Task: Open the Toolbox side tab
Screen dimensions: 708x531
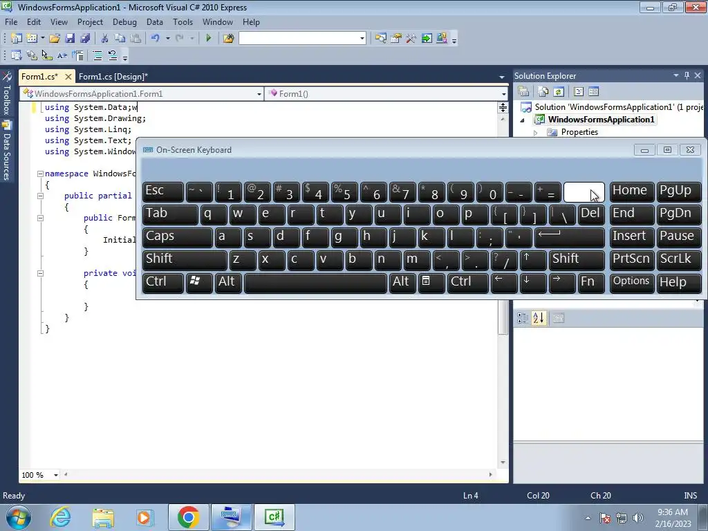Action: click(x=6, y=94)
